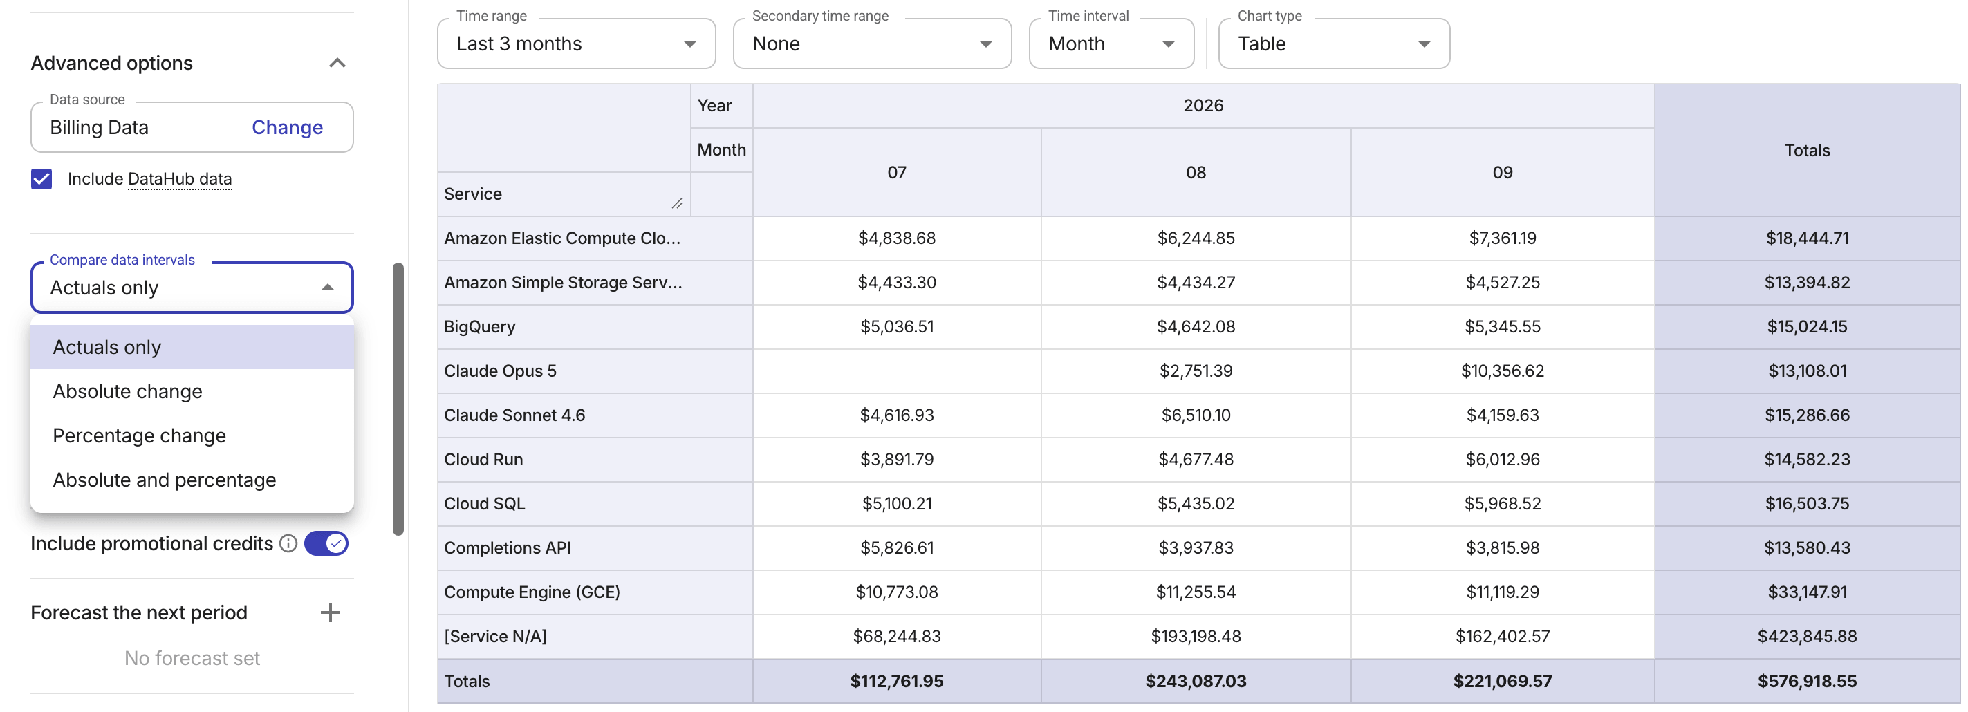Select Completions API row label

(x=595, y=548)
